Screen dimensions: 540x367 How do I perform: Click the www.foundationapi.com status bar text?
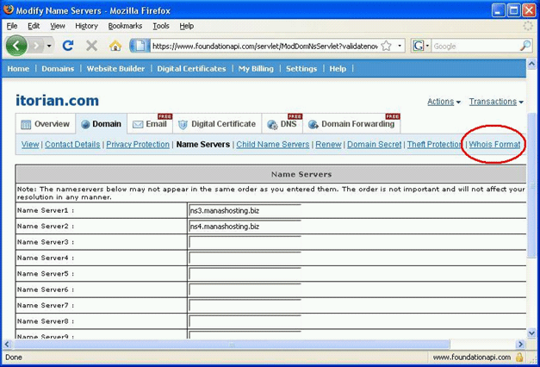[472, 358]
